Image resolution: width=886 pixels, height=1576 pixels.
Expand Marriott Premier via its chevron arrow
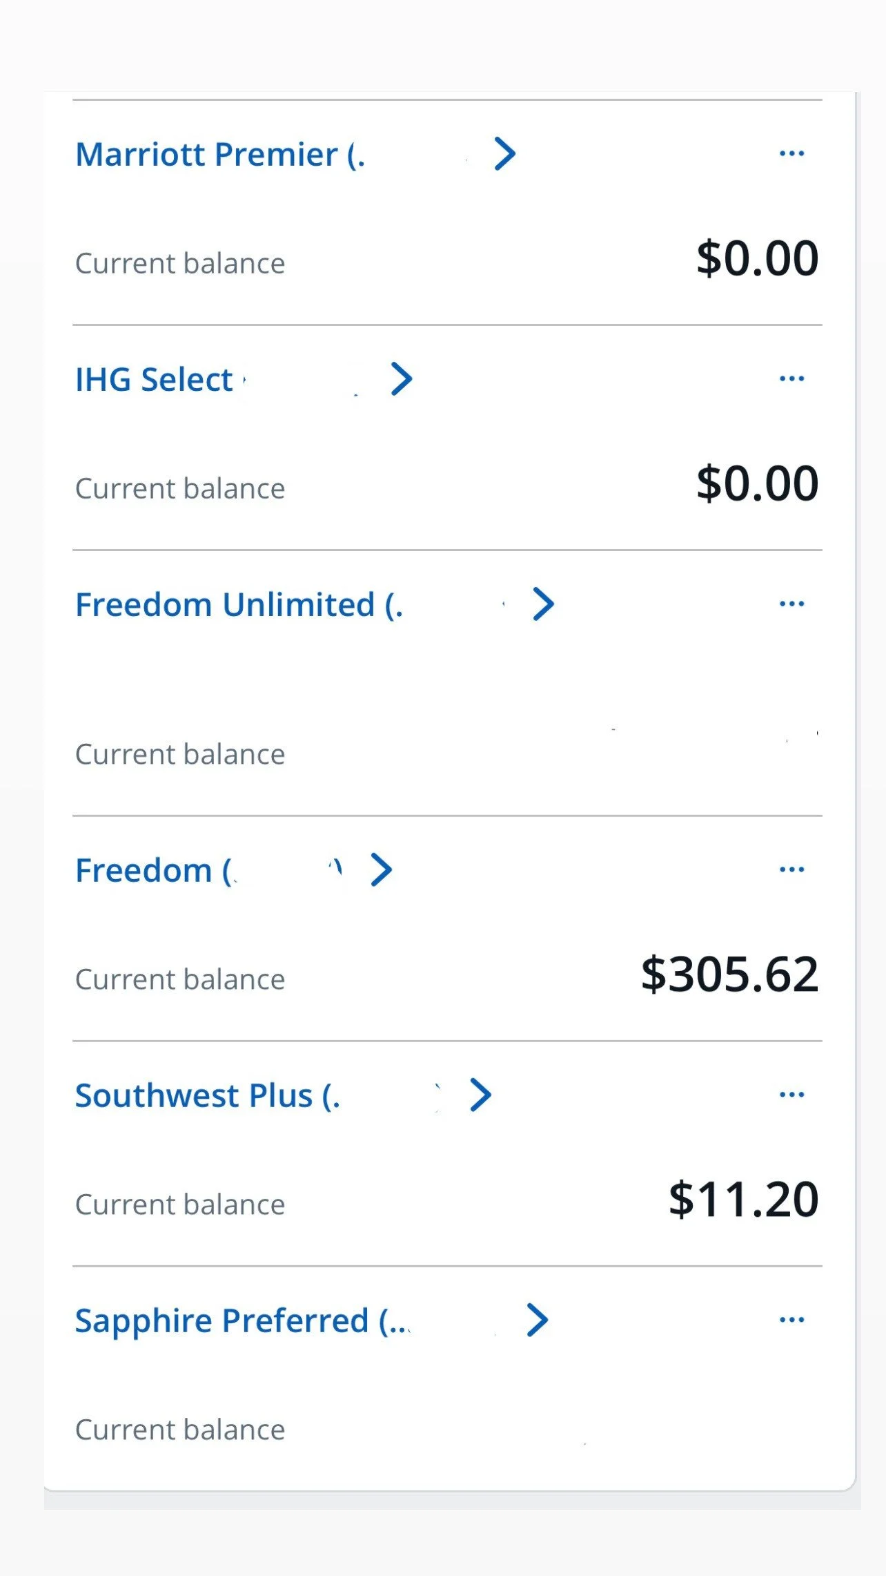(x=505, y=153)
